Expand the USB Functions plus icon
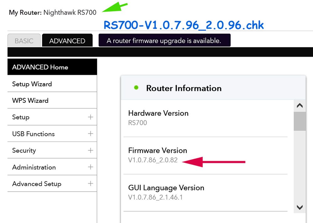Viewport: 313px width, 223px height. (x=91, y=134)
